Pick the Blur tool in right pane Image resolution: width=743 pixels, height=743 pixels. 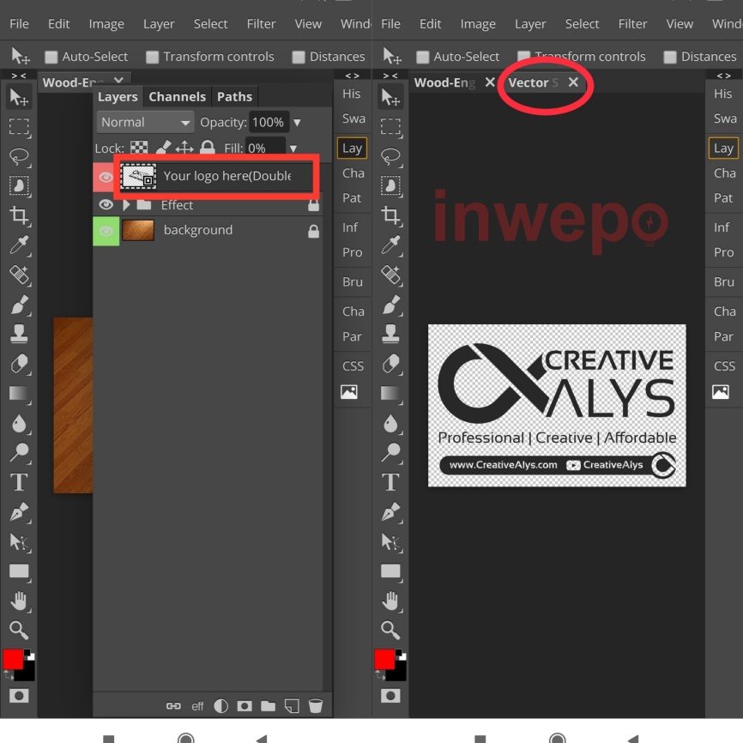coord(390,423)
